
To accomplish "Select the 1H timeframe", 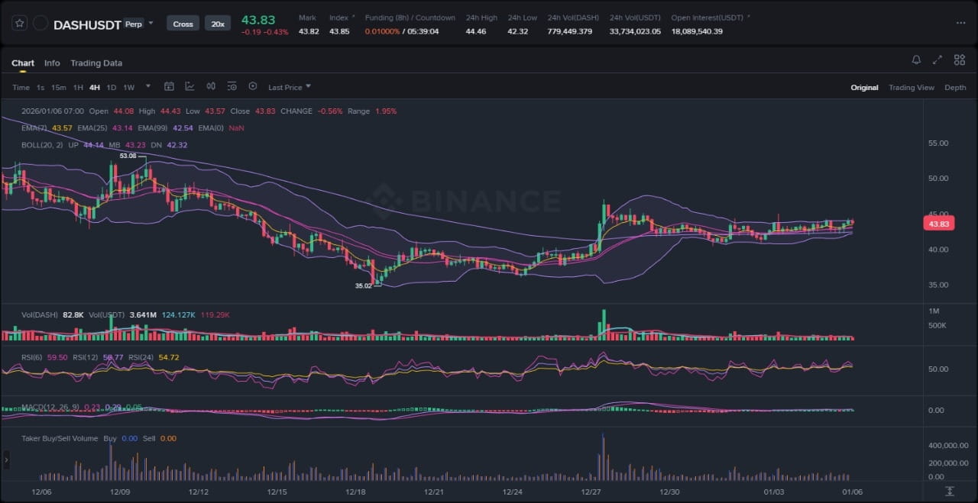I will pyautogui.click(x=78, y=88).
